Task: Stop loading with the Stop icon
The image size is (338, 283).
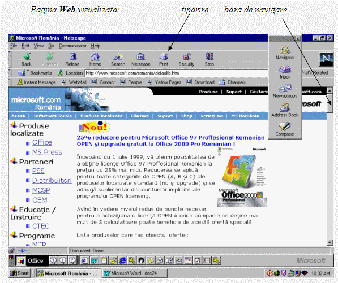Action: tap(209, 59)
